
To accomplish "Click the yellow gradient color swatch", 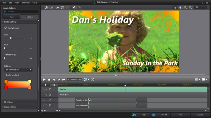I will click(30, 81).
